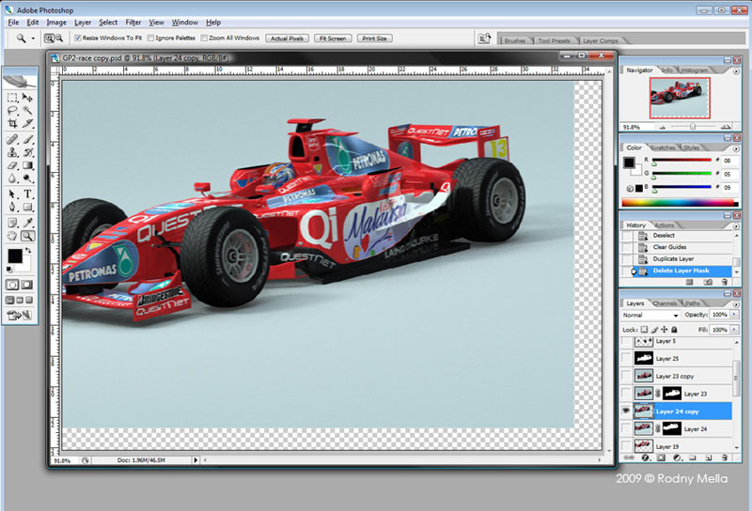Select the Crop tool

click(12, 123)
